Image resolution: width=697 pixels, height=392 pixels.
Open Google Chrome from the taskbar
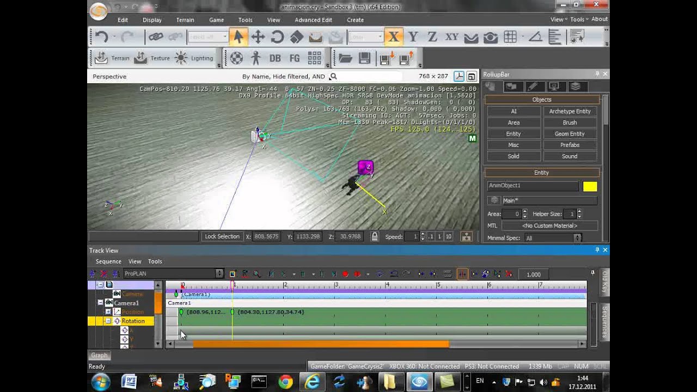285,382
